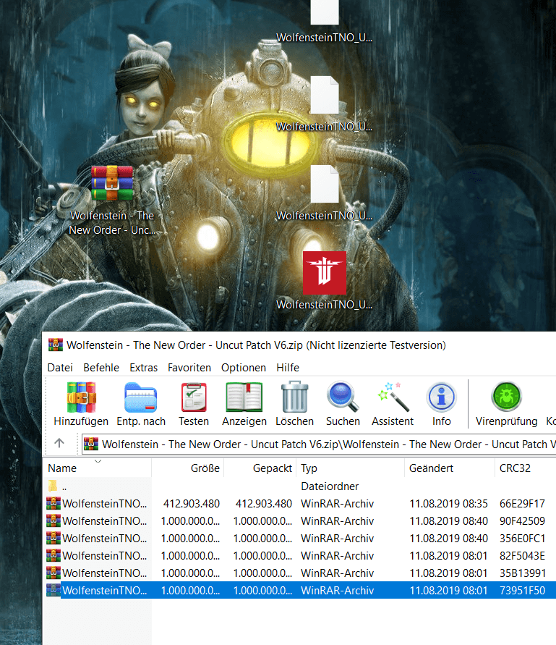Select the file with CRC32 356E0FC1
The height and width of the screenshot is (645, 556).
coord(299,538)
